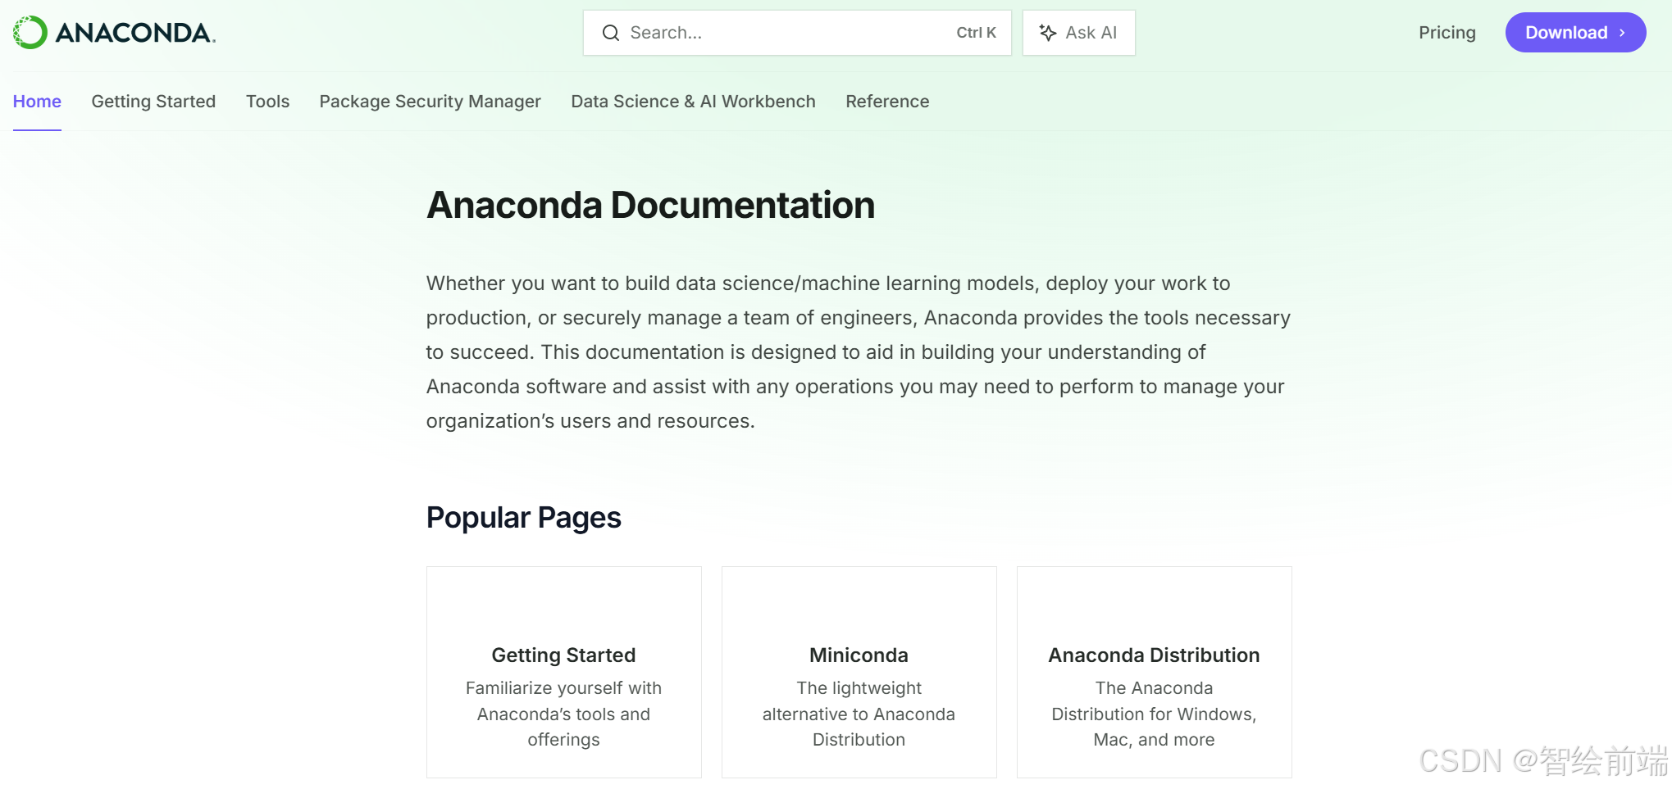This screenshot has width=1672, height=789.
Task: Open the Reference tab
Action: click(x=887, y=102)
